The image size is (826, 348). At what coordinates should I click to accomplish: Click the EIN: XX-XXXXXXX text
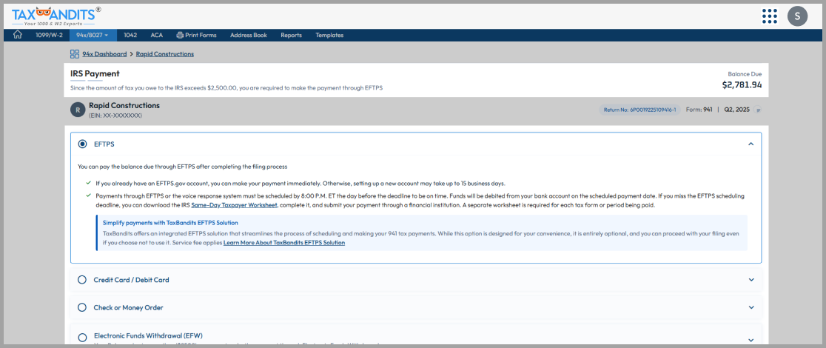coord(115,115)
